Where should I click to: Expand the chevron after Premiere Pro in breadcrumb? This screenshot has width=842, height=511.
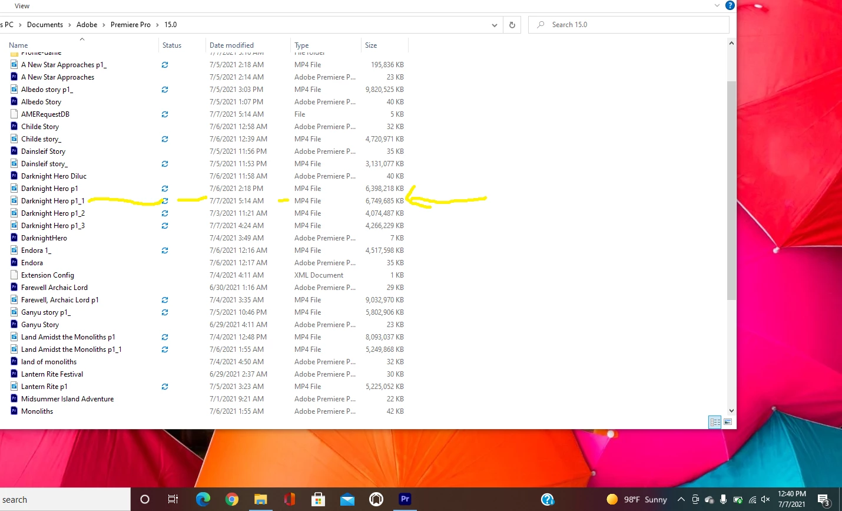point(158,25)
